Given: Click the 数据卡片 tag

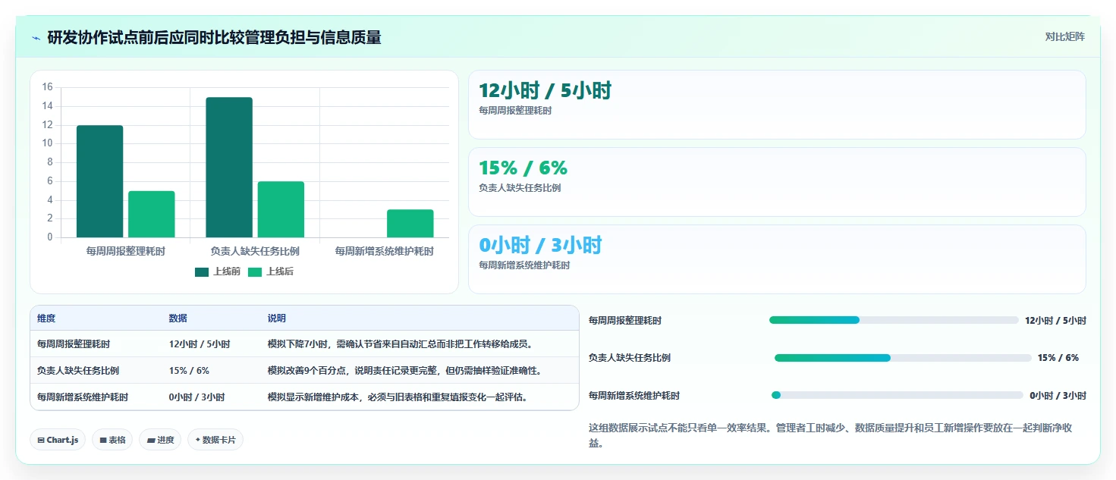Looking at the screenshot, I should click(x=215, y=440).
